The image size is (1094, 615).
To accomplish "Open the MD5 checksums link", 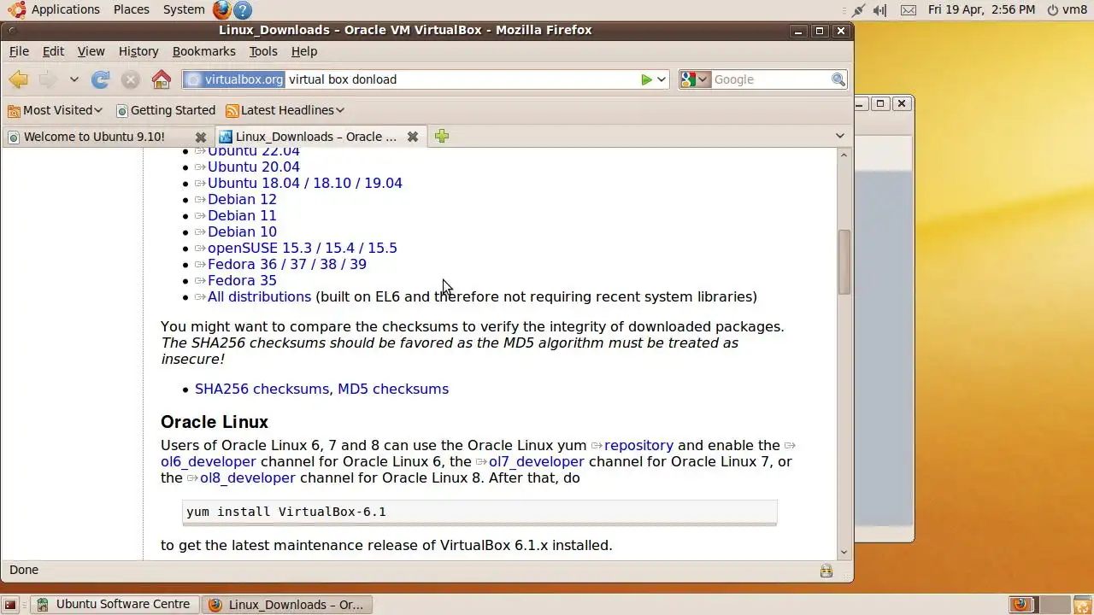I will point(393,389).
